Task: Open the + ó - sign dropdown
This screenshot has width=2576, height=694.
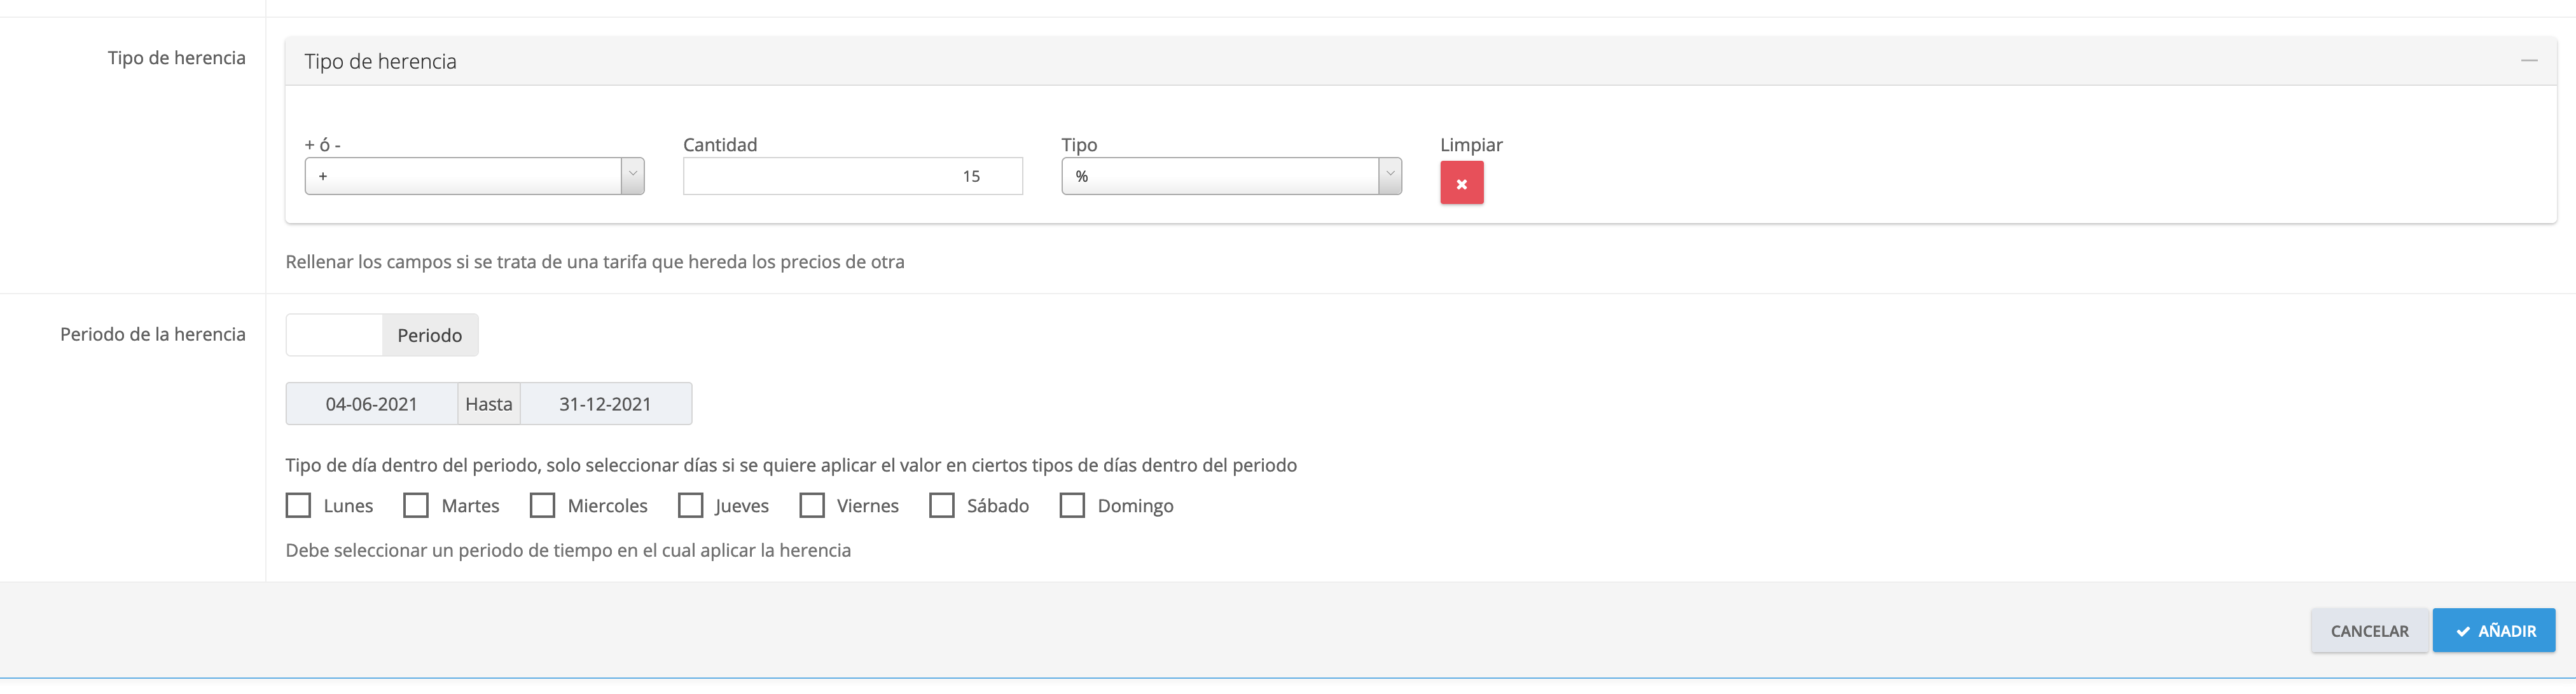Action: tap(463, 176)
